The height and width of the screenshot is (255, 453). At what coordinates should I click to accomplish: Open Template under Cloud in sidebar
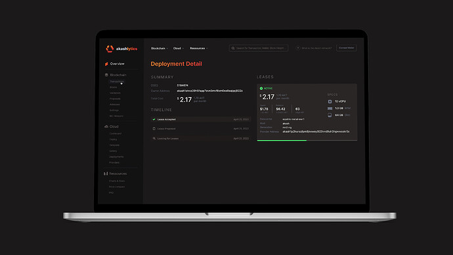pyautogui.click(x=114, y=145)
